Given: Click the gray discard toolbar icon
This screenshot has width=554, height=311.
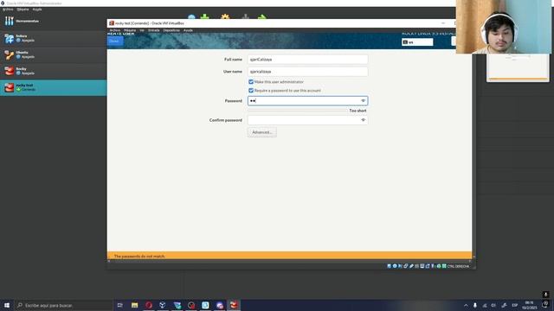Looking at the screenshot, I should 245,16.
